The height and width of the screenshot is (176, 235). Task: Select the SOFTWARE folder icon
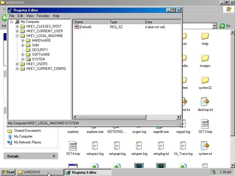[28, 55]
